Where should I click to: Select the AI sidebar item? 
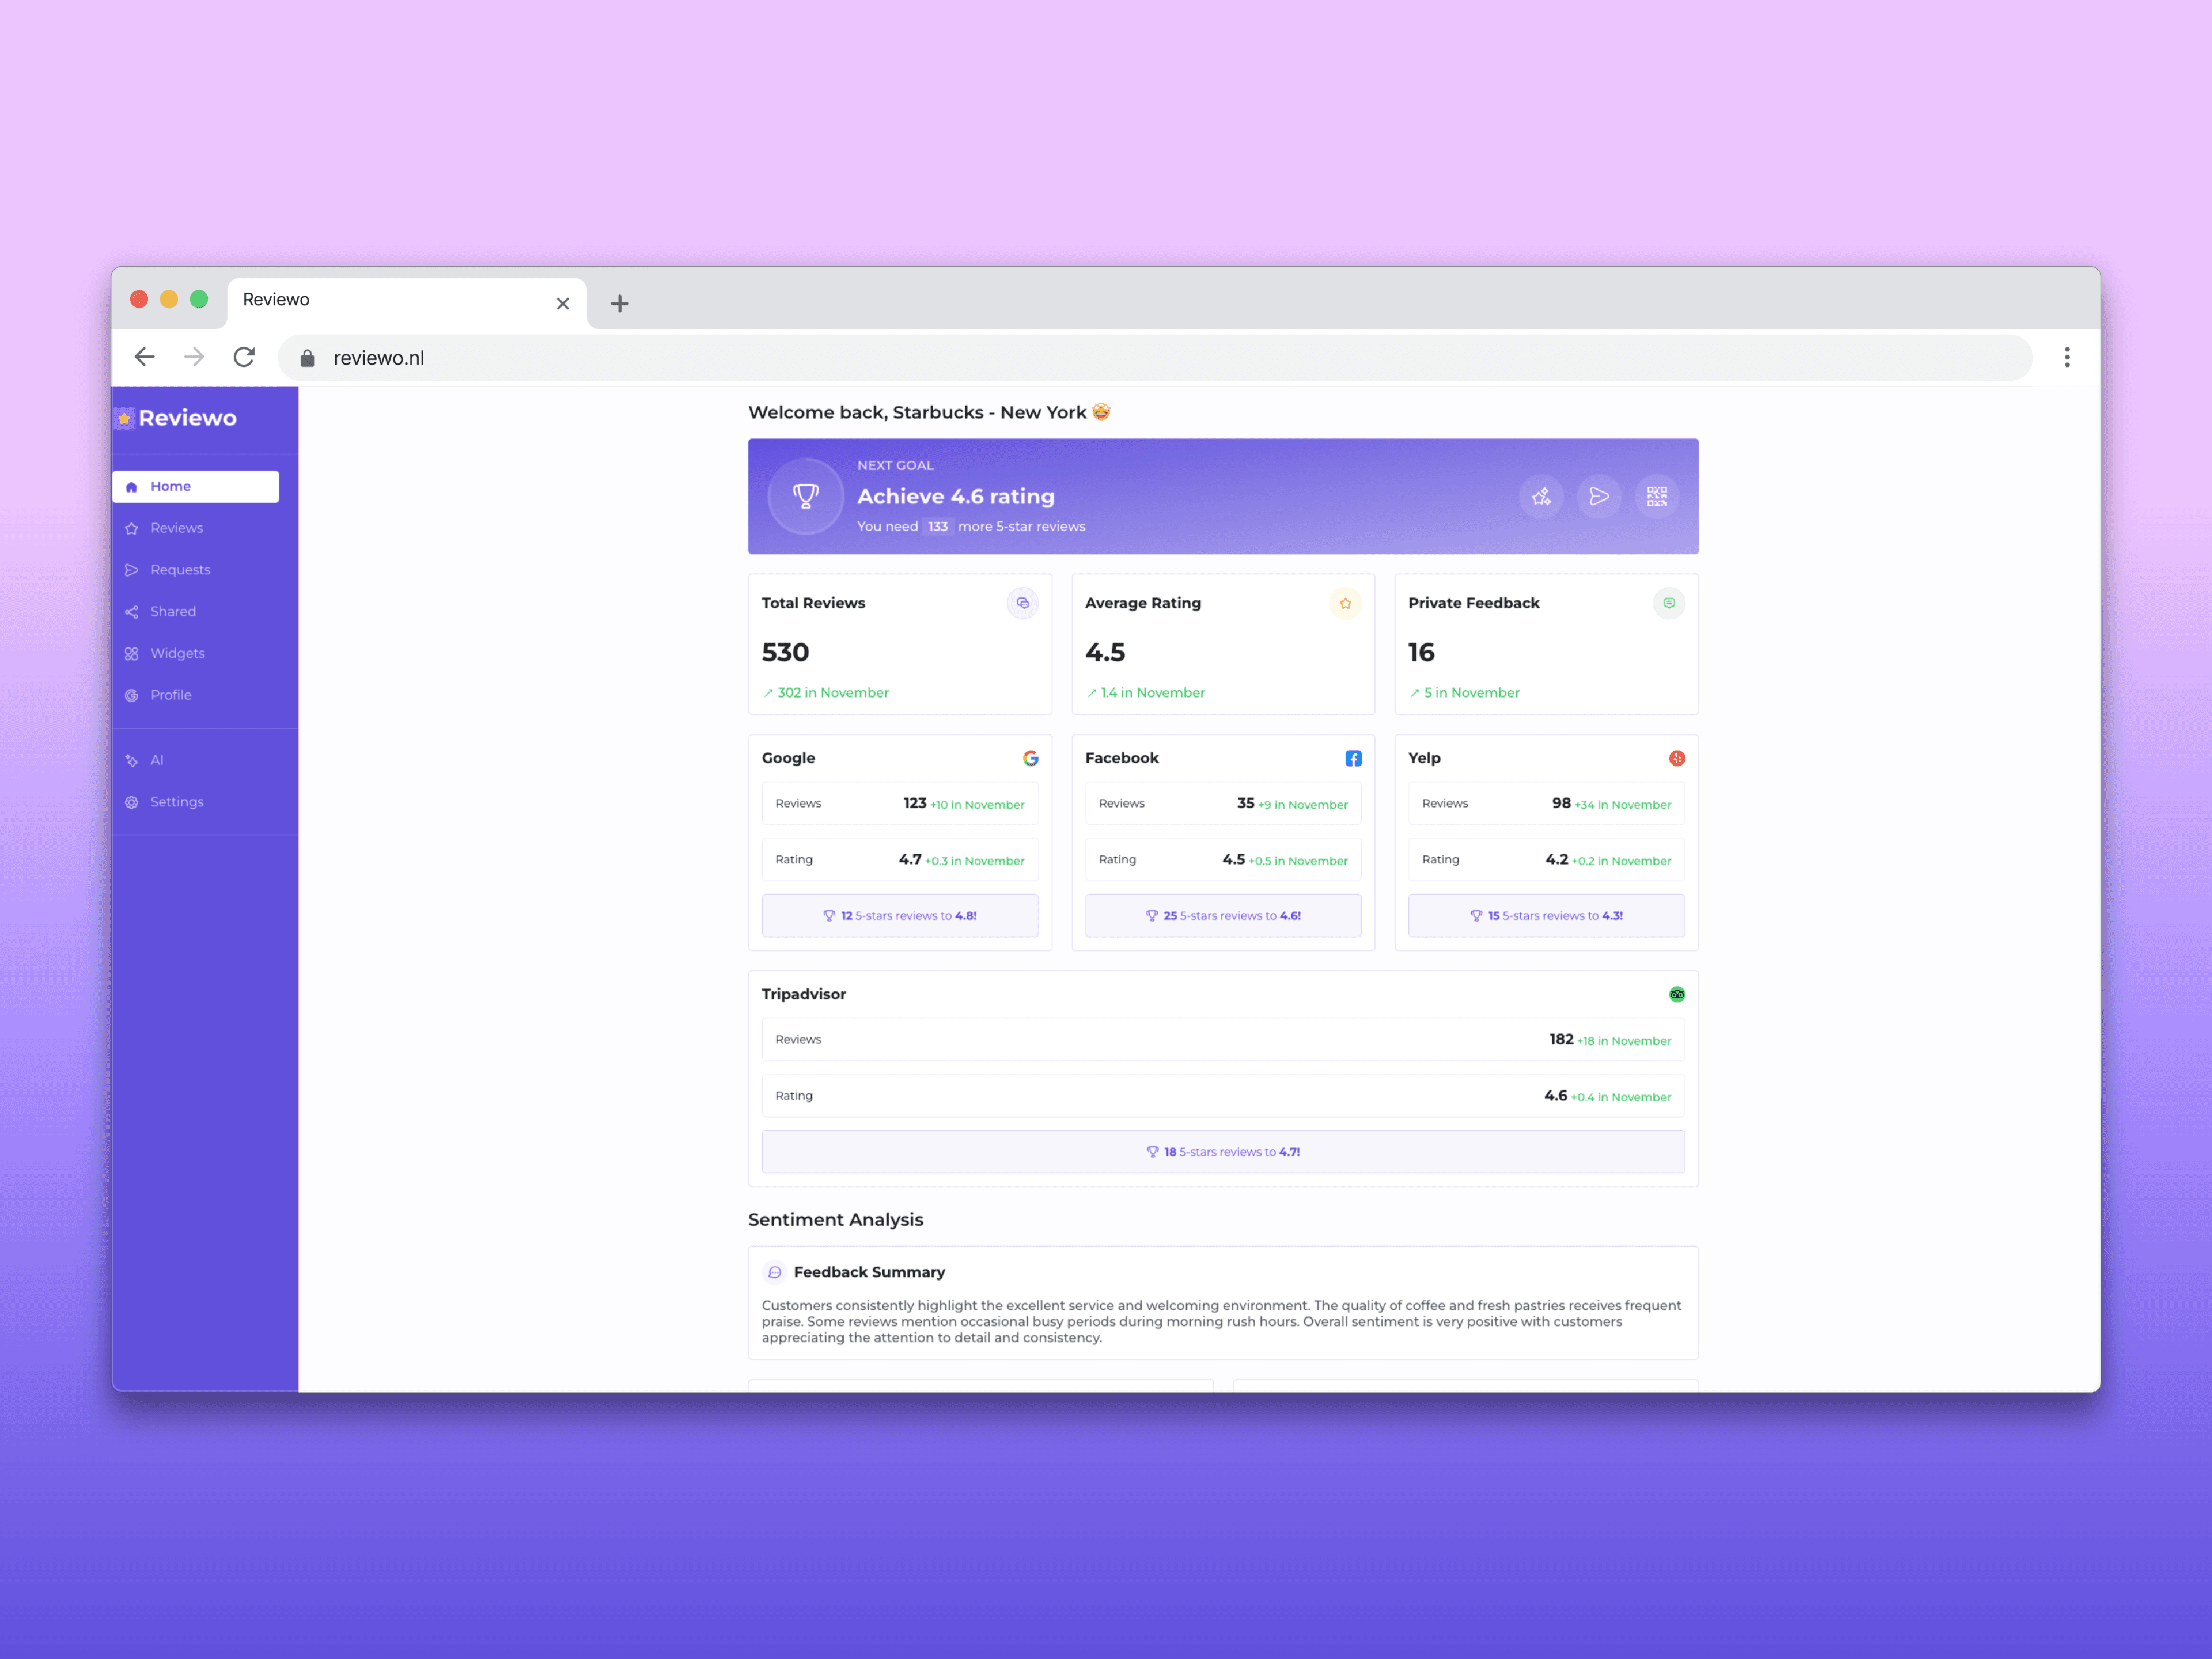tap(156, 760)
